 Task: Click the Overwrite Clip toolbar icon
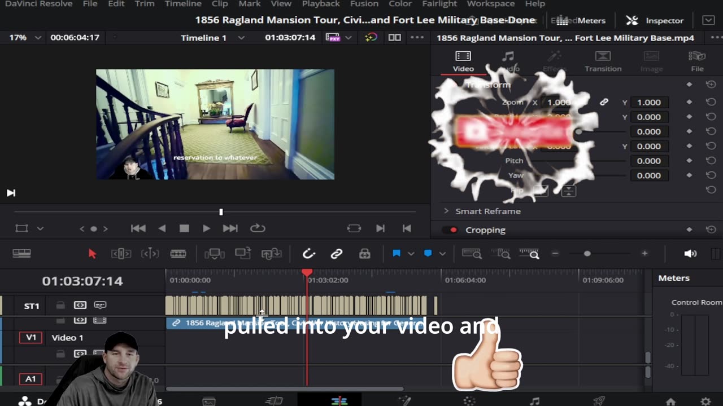243,254
